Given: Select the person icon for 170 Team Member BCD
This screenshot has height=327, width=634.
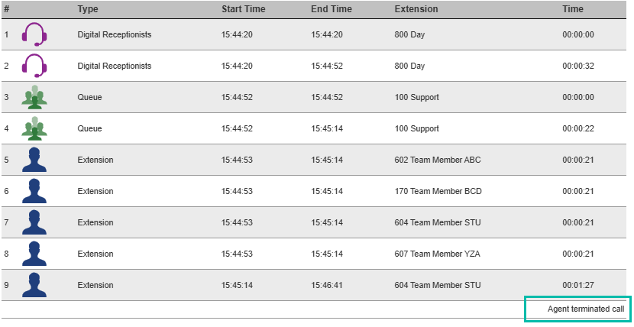Looking at the screenshot, I should pos(34,191).
